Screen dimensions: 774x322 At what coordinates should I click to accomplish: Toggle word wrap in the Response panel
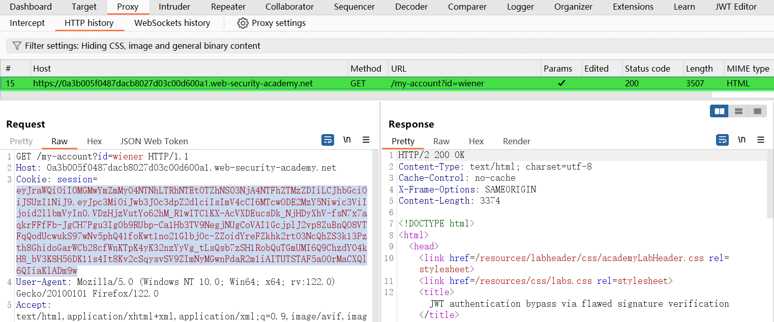[x=722, y=140]
